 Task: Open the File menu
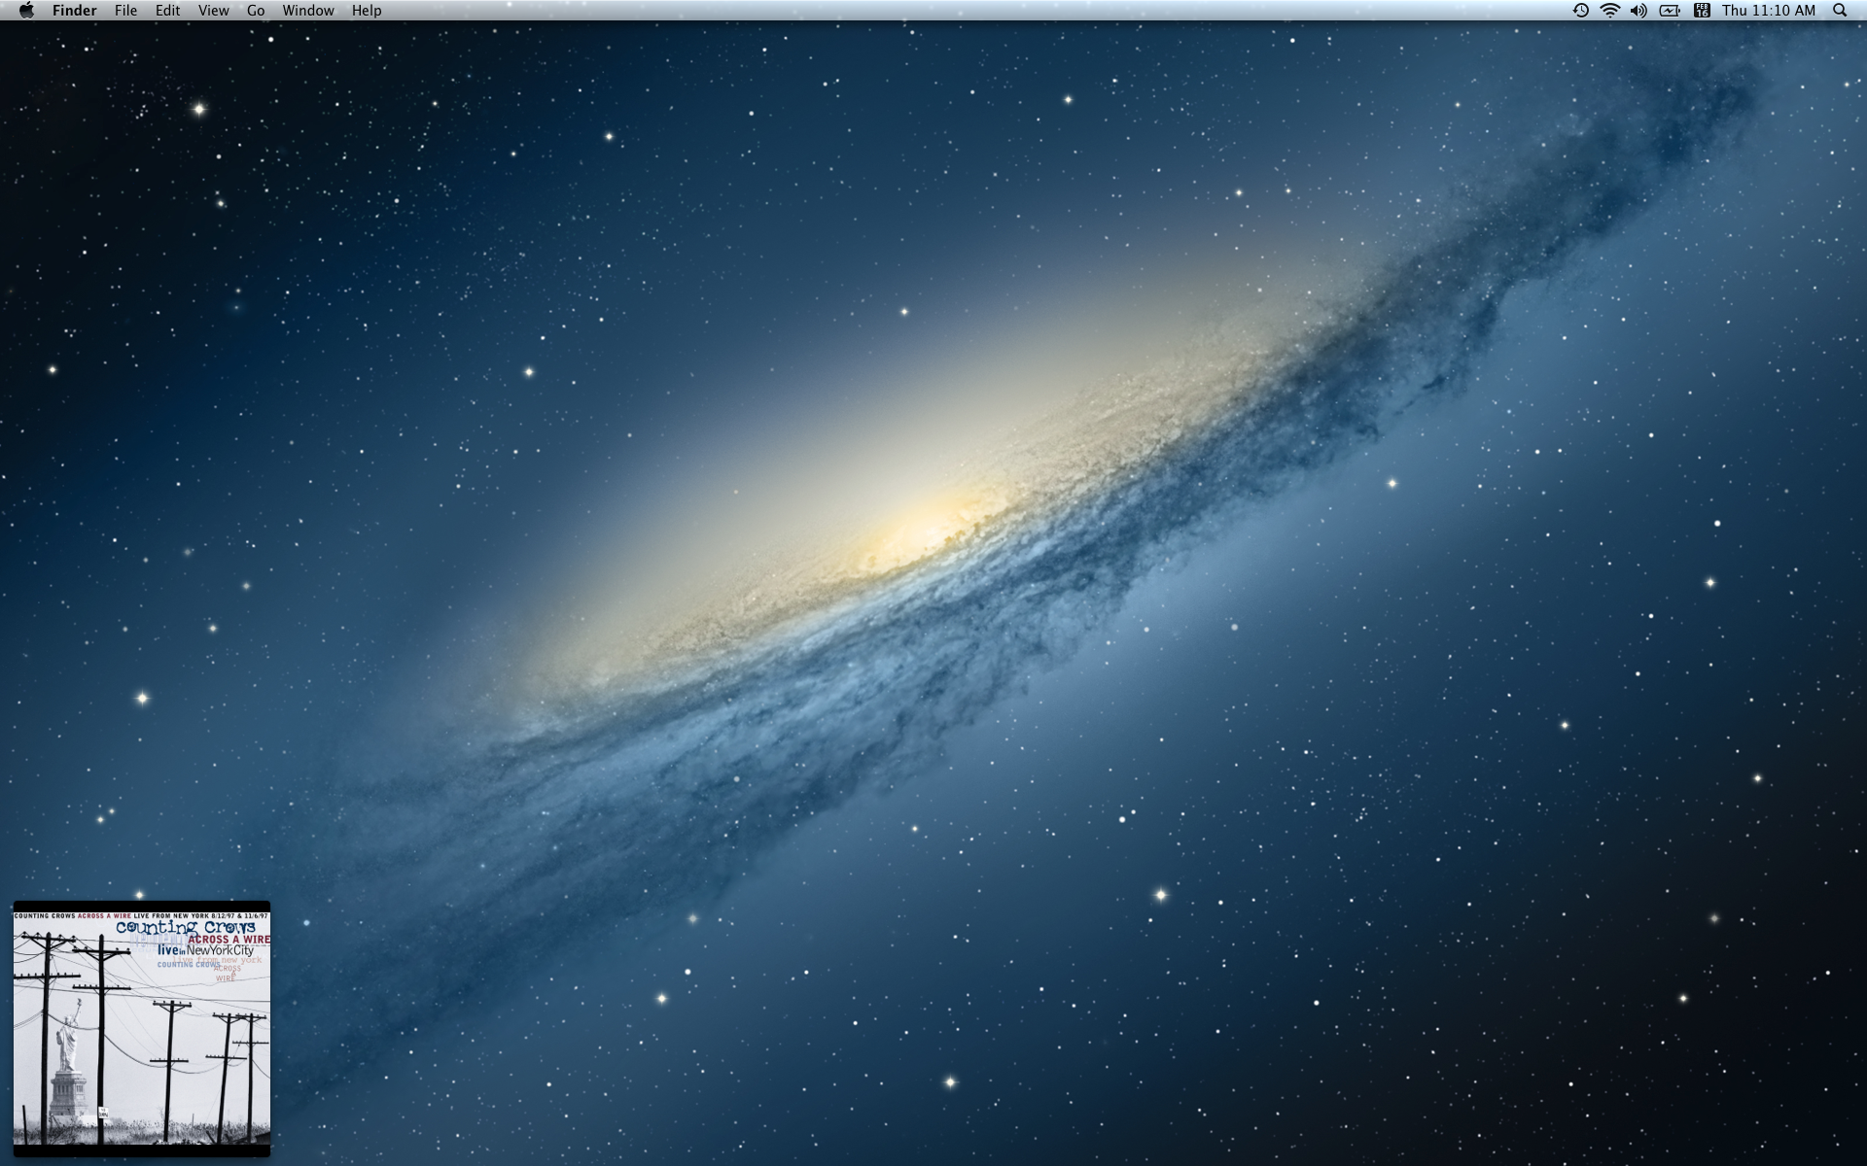point(125,11)
